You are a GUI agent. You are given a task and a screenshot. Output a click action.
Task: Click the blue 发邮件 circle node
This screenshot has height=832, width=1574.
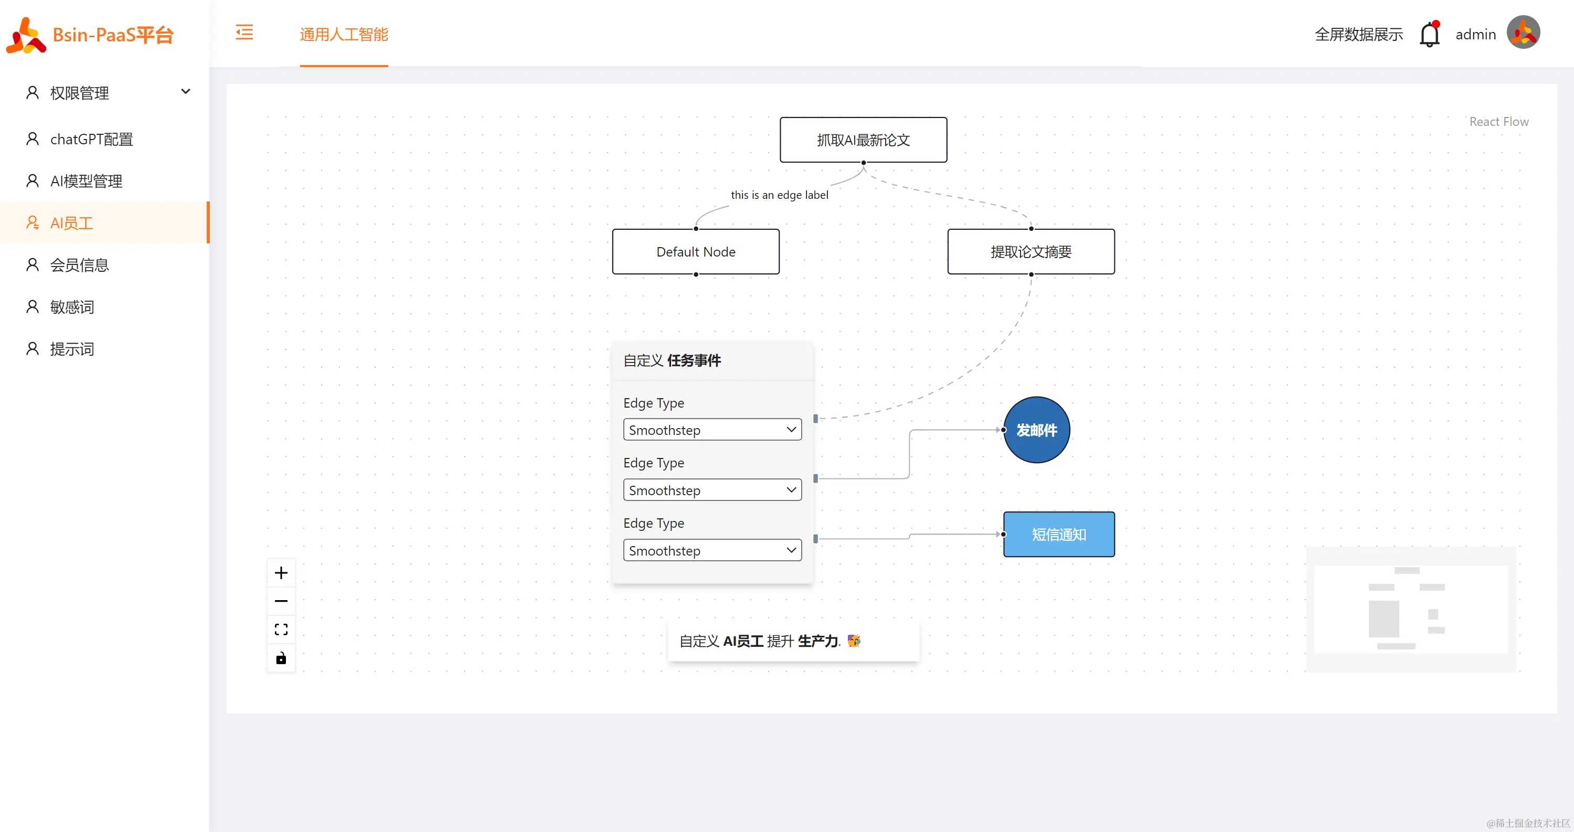(1036, 430)
